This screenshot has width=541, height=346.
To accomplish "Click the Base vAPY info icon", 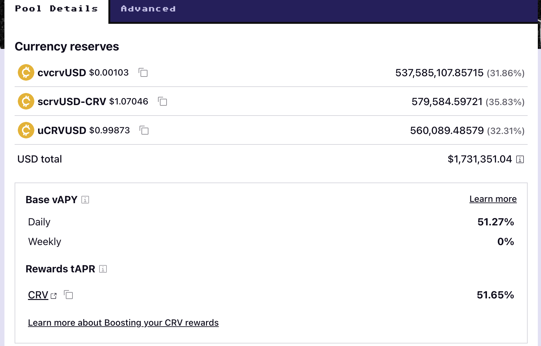I will [x=85, y=200].
